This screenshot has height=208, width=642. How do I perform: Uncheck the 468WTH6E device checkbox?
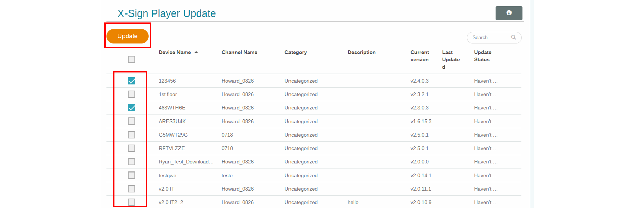[132, 108]
